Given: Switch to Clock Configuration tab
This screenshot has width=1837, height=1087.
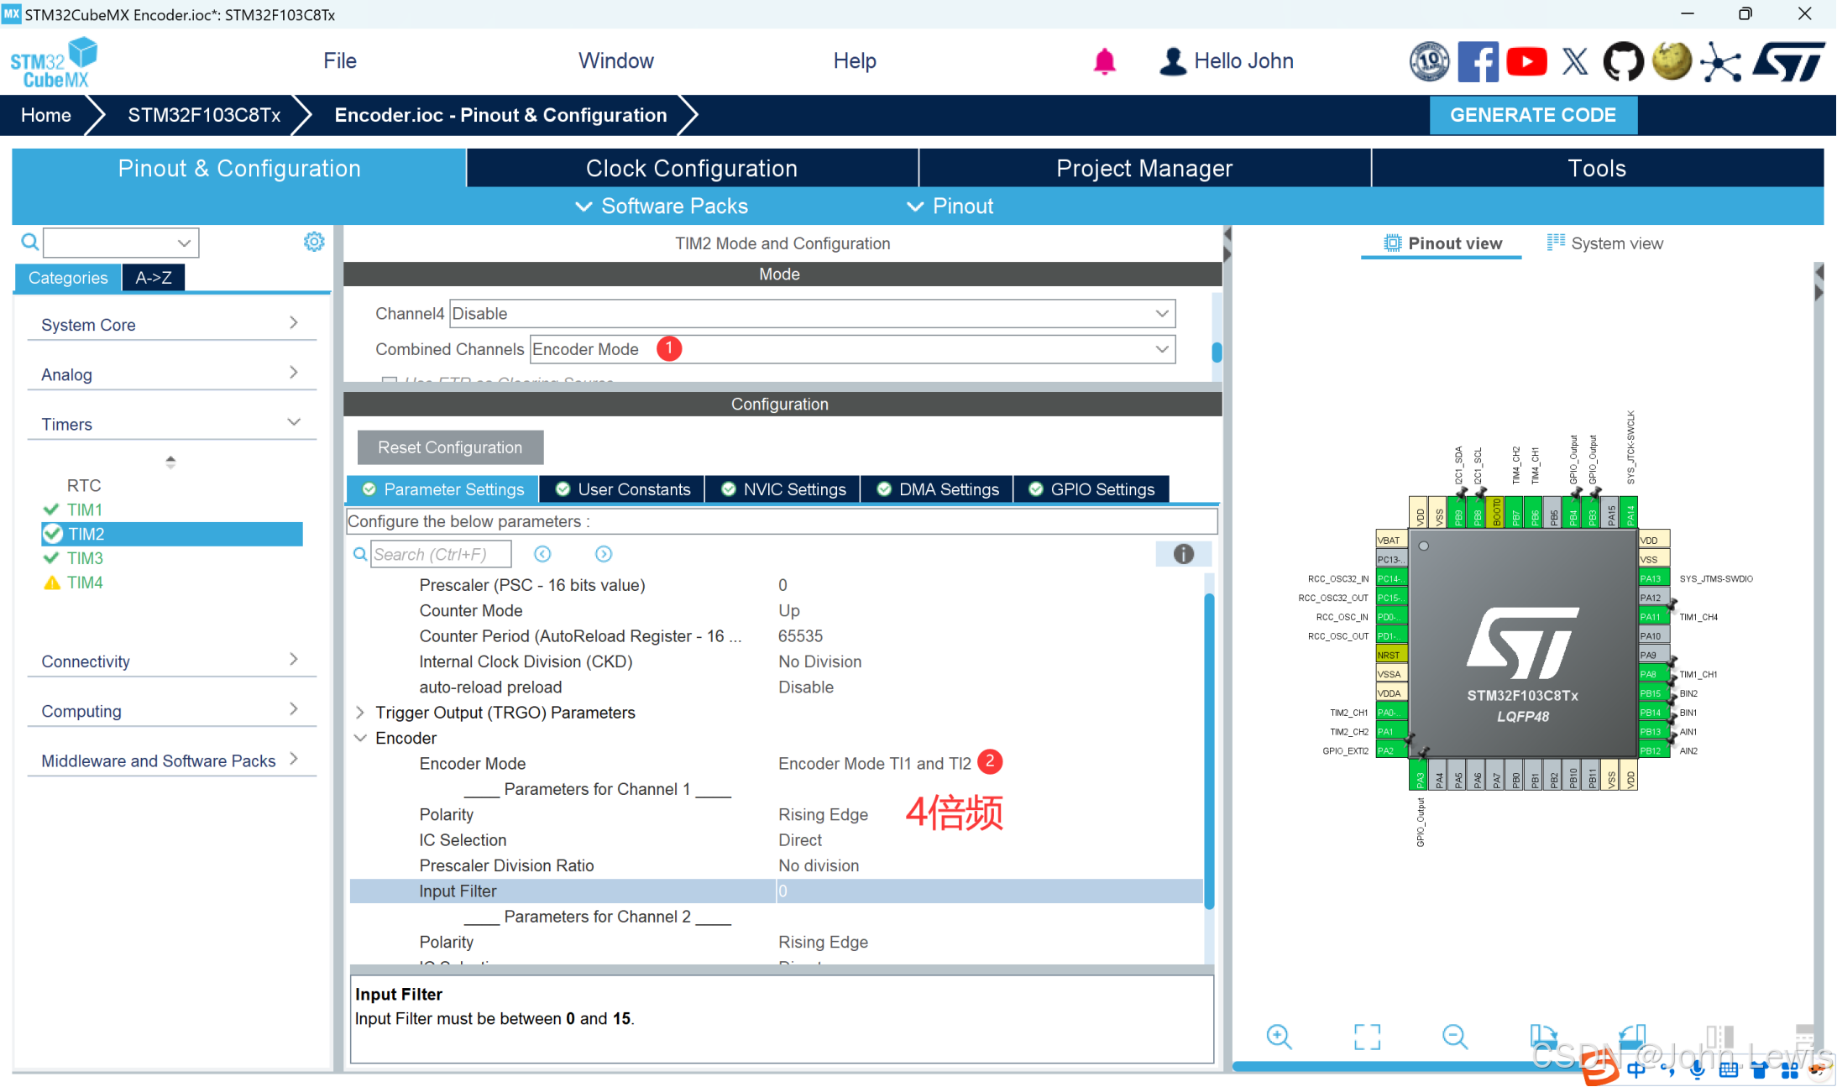Looking at the screenshot, I should point(691,168).
